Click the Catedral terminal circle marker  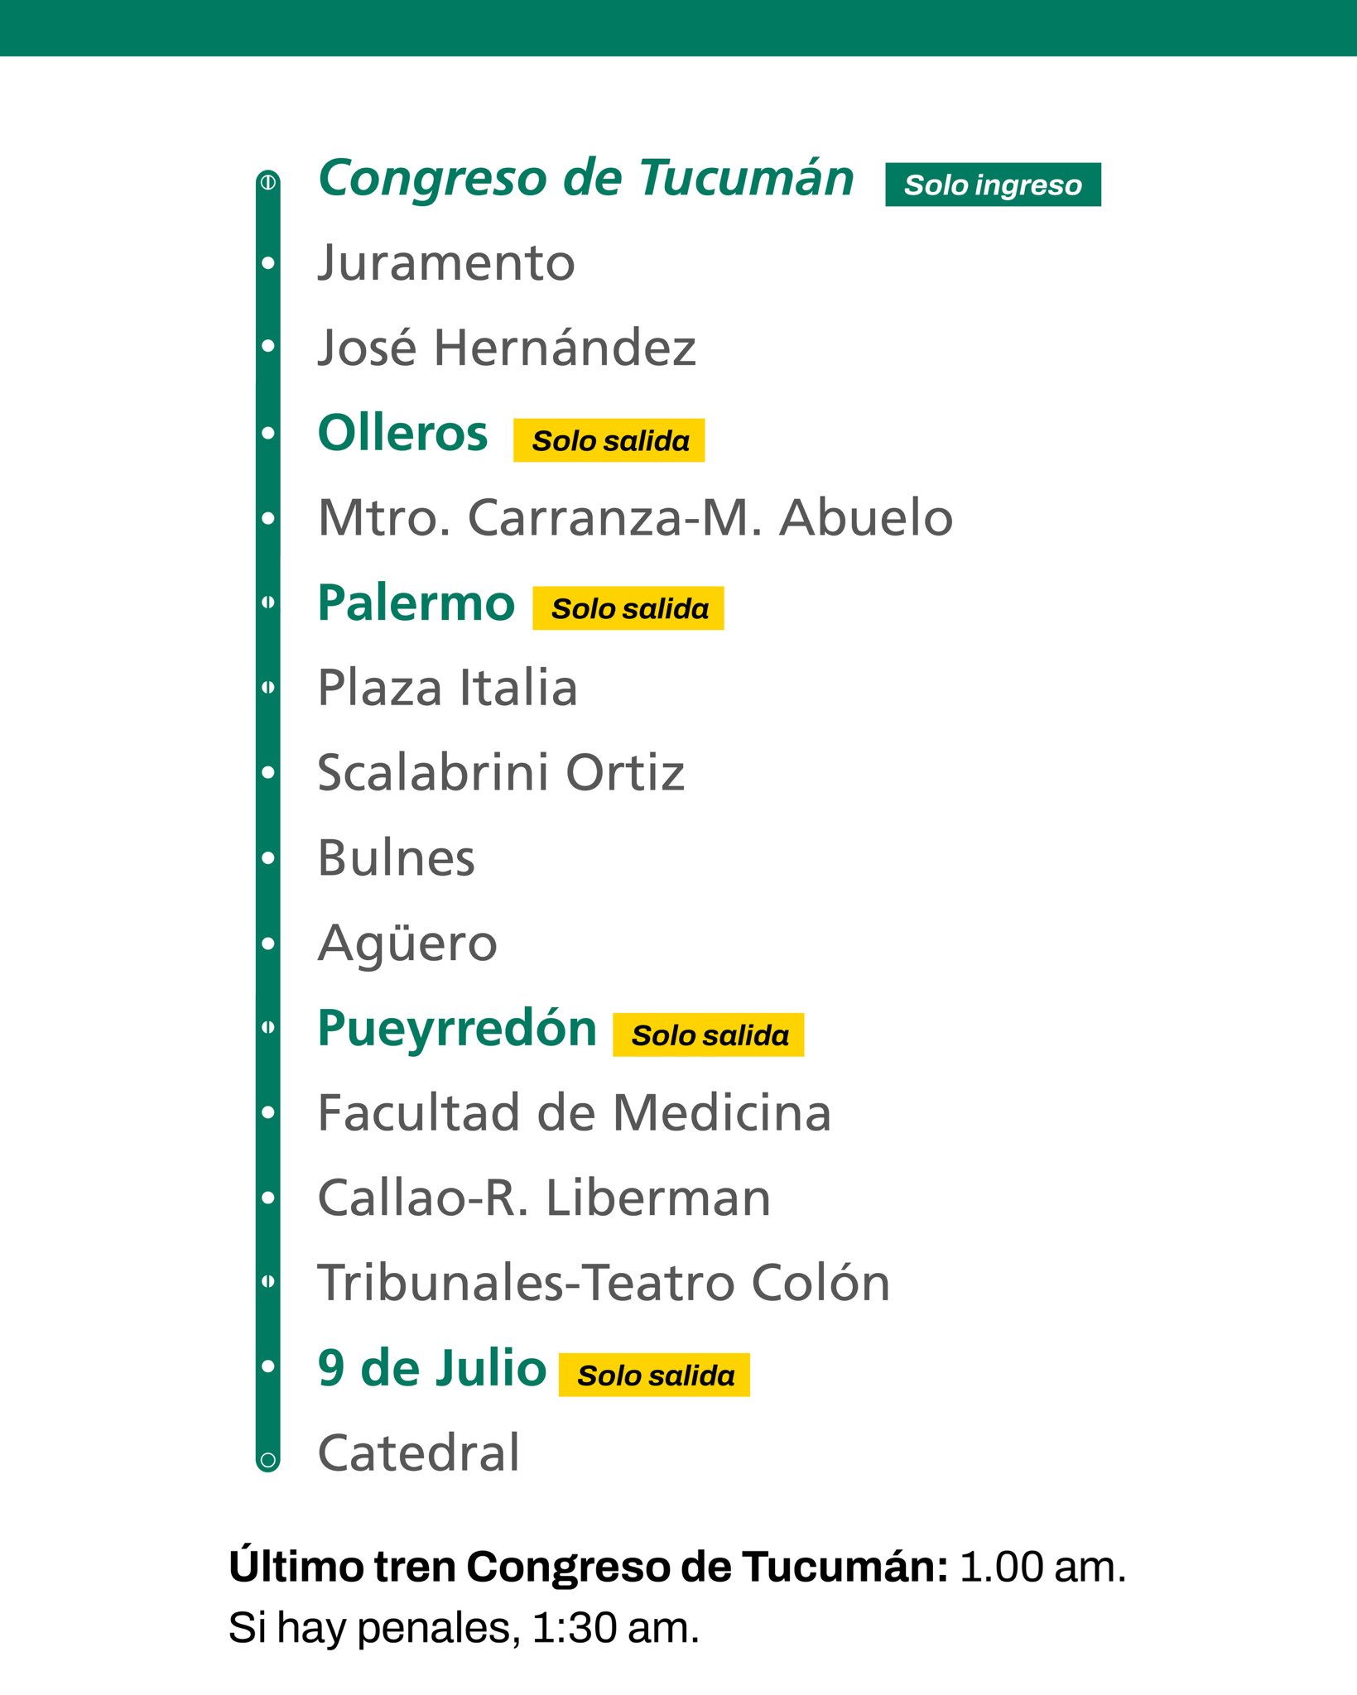[x=267, y=1461]
